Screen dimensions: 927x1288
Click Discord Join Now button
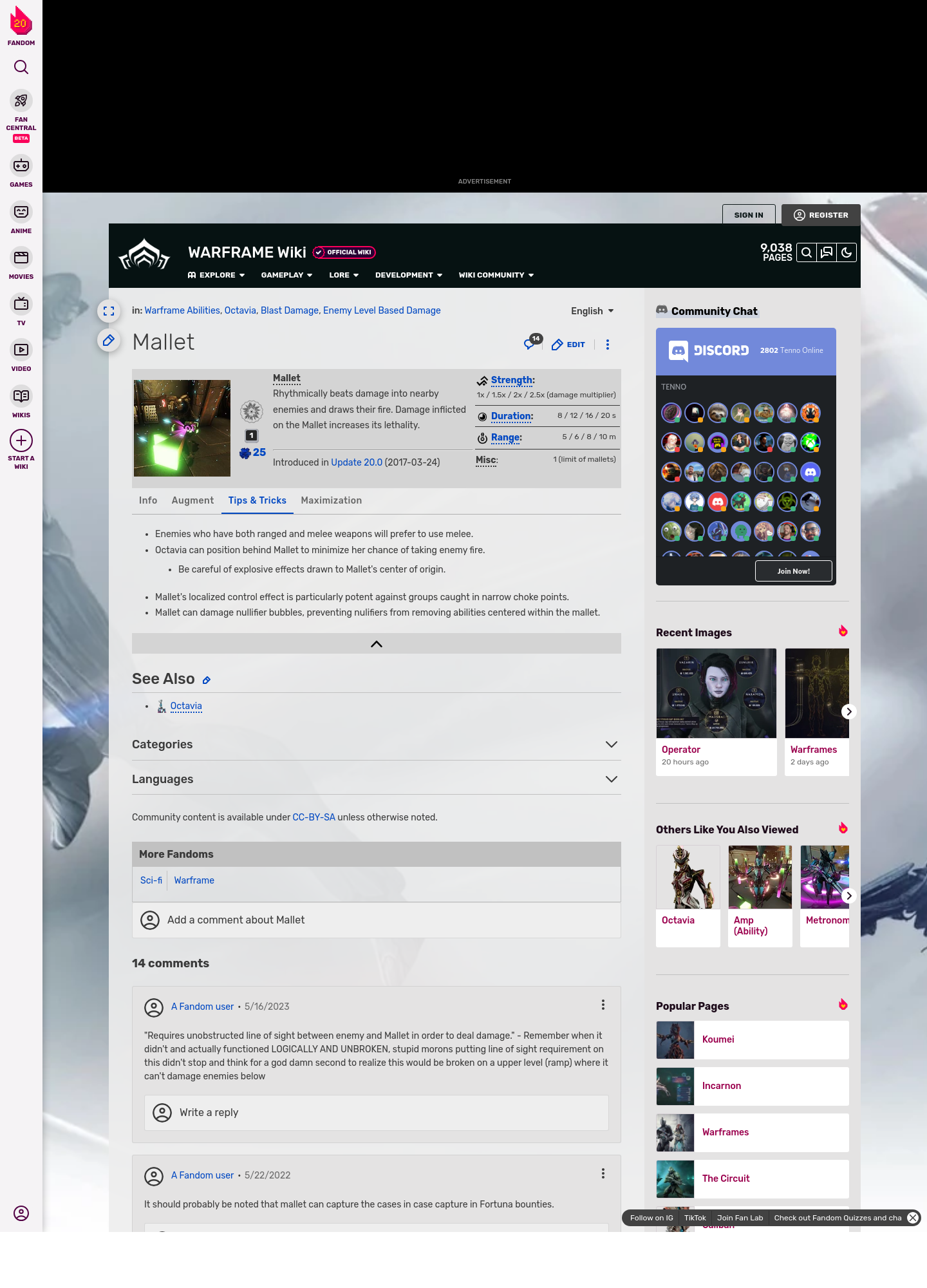793,571
